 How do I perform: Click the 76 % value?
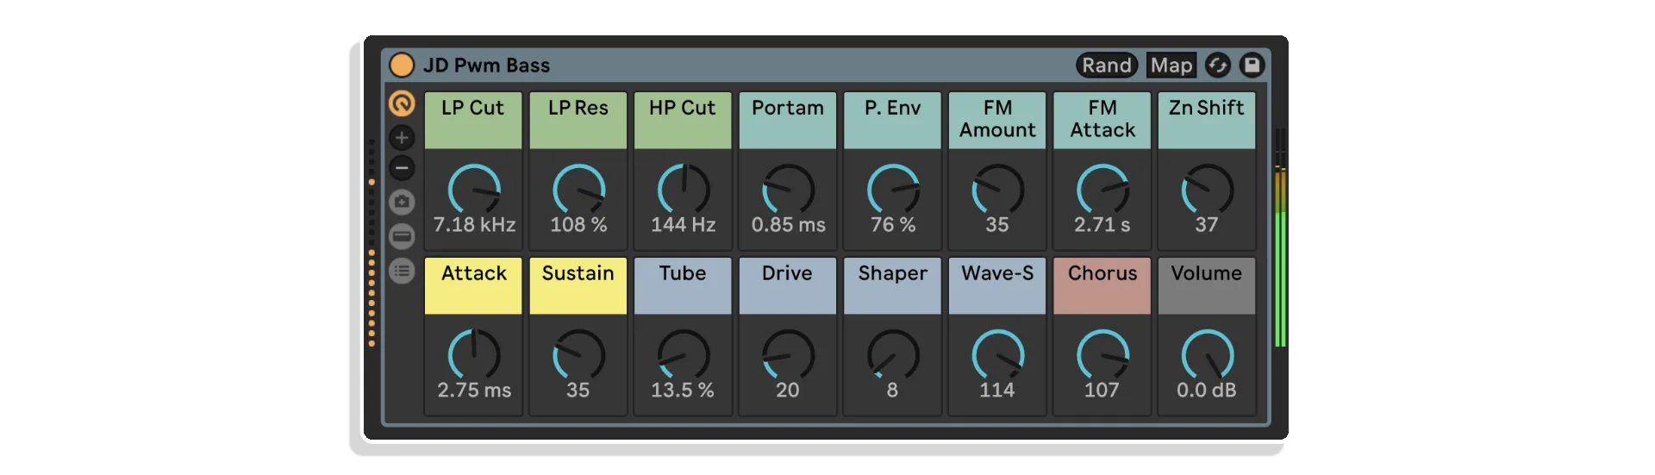tap(893, 225)
